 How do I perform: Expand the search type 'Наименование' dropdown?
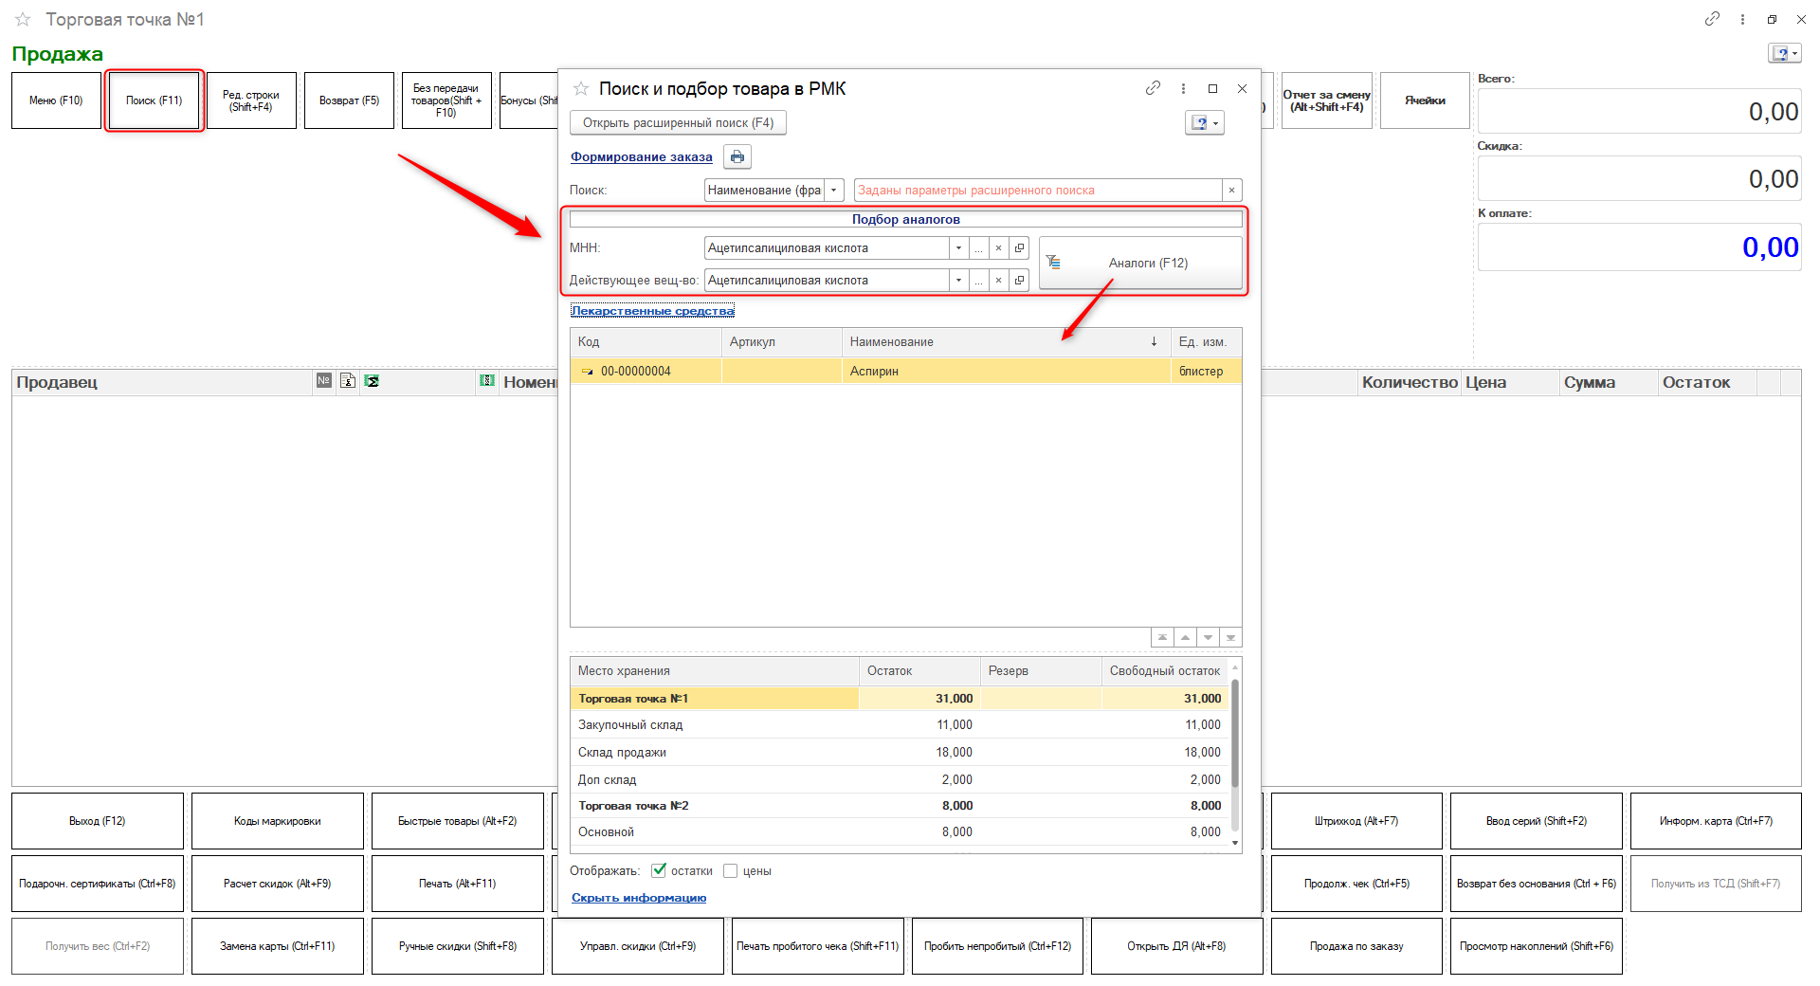[834, 190]
